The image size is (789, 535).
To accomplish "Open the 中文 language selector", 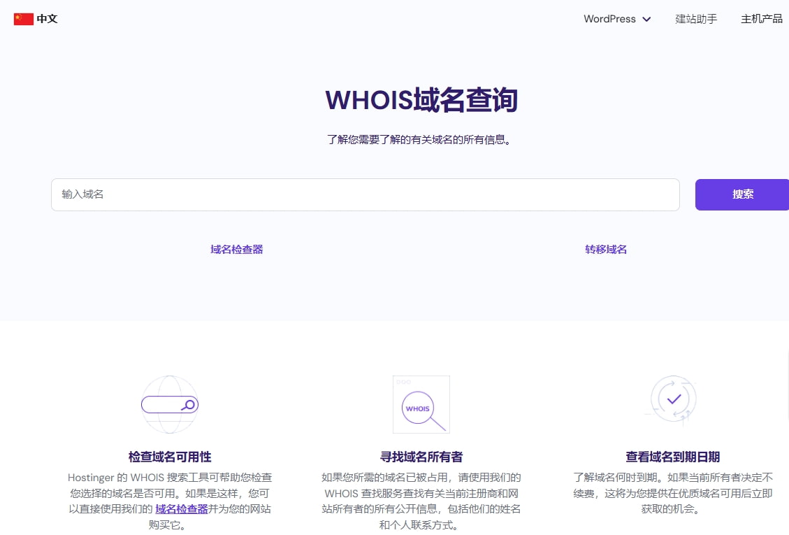I will point(35,19).
